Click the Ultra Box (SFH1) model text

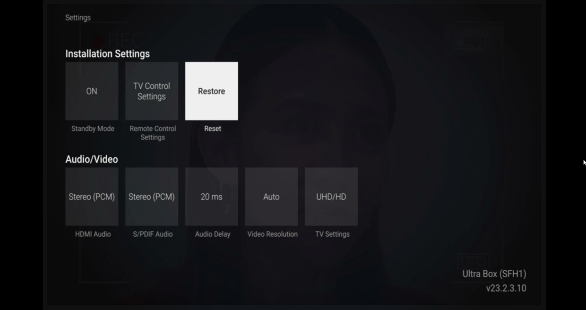coord(494,274)
